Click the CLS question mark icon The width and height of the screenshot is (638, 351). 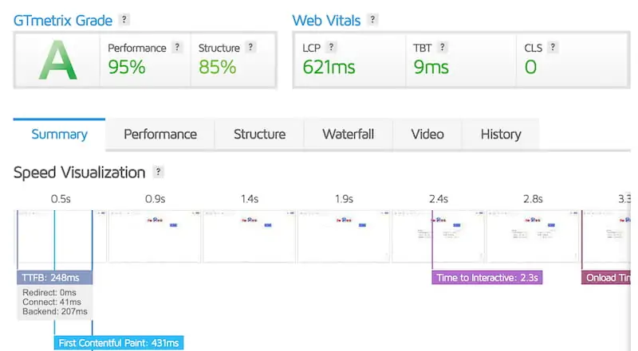click(x=553, y=47)
